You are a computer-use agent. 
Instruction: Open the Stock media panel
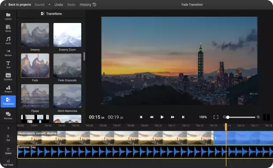[8, 28]
